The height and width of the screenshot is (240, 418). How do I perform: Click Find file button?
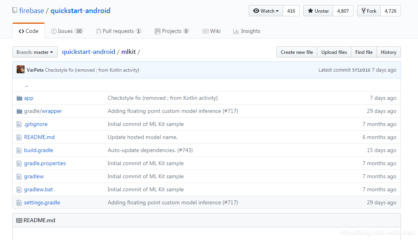364,52
